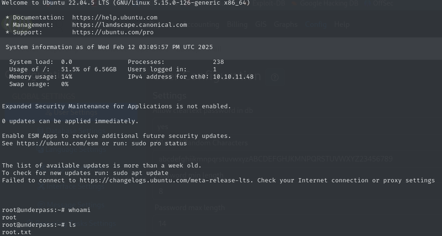Click the question mark help icon

(x=275, y=77)
